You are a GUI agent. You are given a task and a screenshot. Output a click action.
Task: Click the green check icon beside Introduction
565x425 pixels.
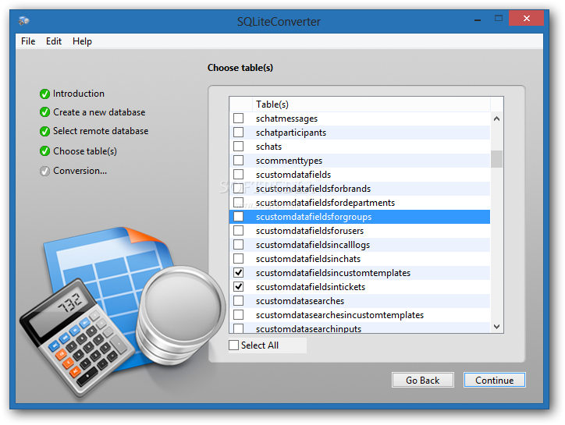[44, 94]
